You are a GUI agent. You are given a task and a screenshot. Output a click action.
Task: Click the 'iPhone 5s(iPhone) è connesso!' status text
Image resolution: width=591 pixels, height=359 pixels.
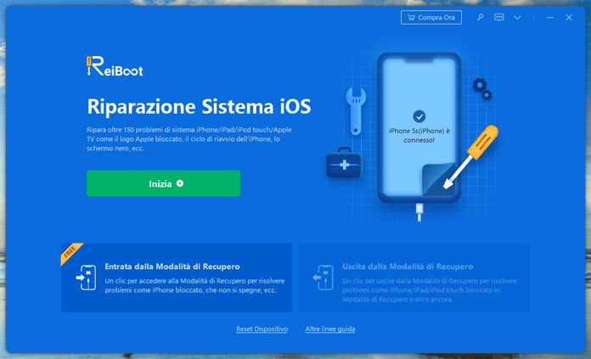coord(419,135)
